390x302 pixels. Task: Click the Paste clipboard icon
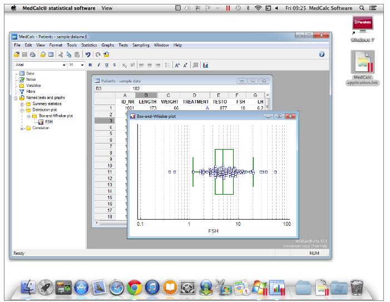77,55
